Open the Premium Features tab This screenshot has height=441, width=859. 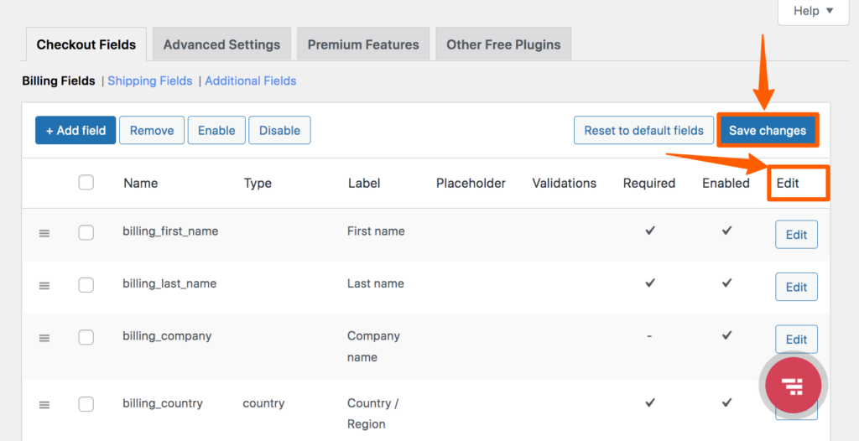coord(363,44)
